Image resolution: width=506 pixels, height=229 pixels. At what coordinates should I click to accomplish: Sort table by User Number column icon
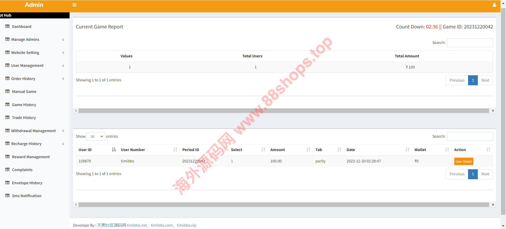coord(175,150)
